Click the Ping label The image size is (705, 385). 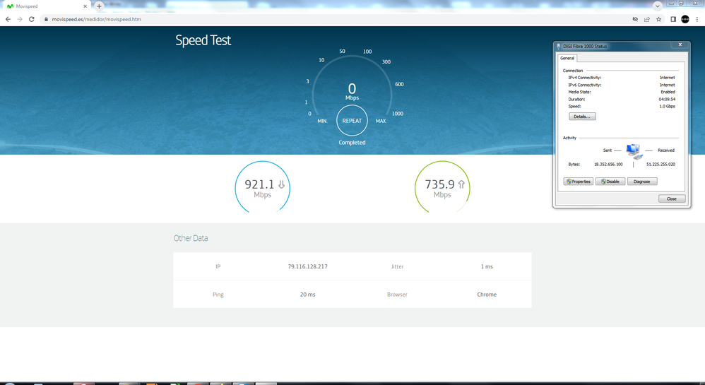218,295
